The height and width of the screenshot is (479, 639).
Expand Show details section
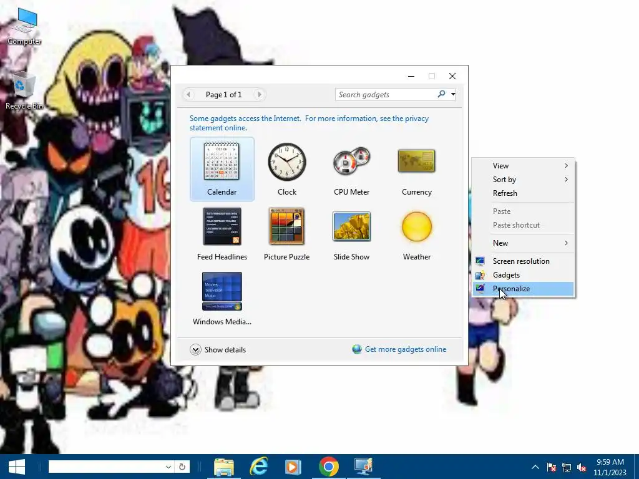click(218, 349)
